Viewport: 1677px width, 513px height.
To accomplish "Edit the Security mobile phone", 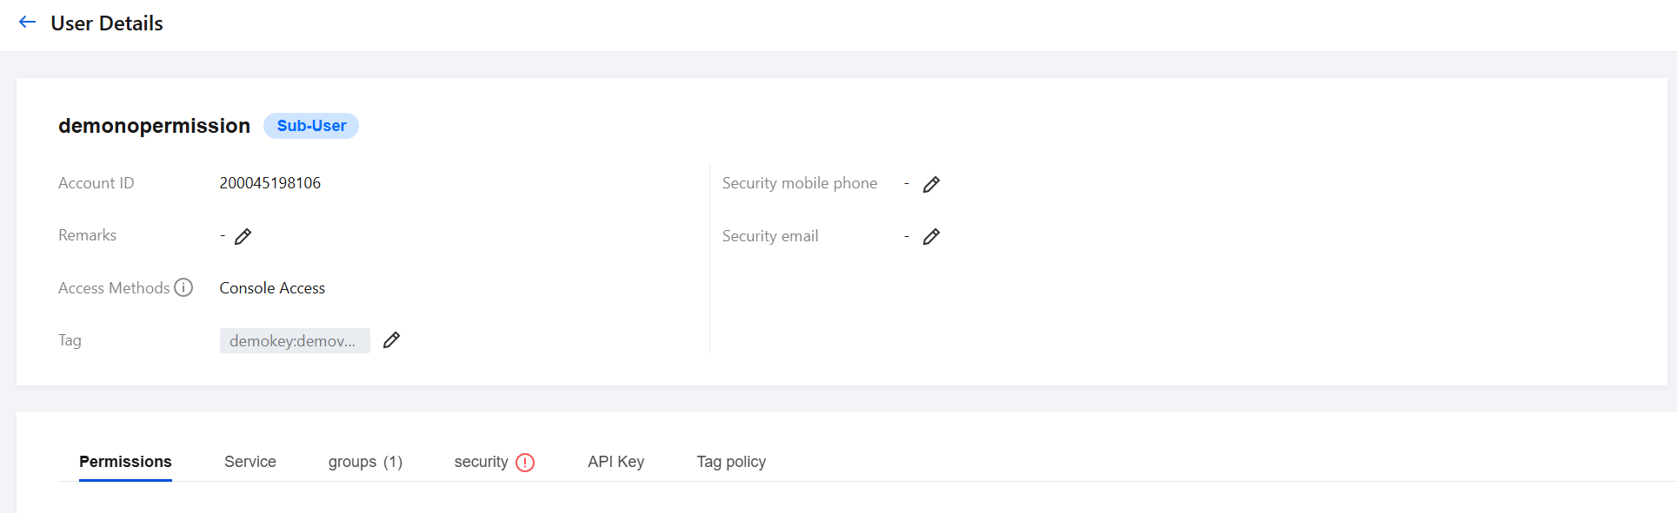I will [x=931, y=184].
